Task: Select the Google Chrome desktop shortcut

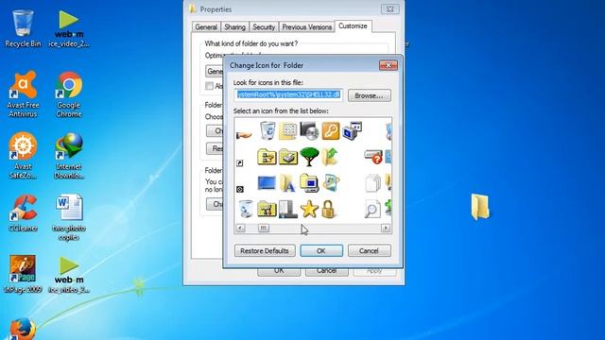Action: coord(69,94)
